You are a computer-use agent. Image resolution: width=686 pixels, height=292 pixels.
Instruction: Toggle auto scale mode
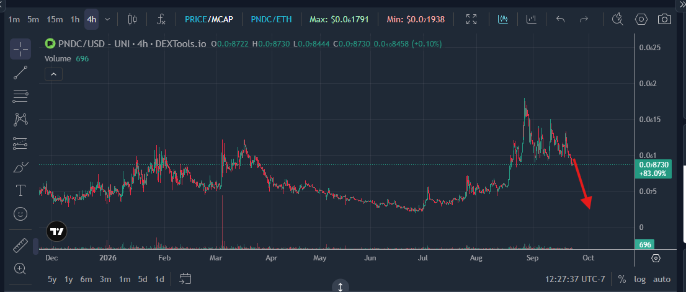click(661, 280)
